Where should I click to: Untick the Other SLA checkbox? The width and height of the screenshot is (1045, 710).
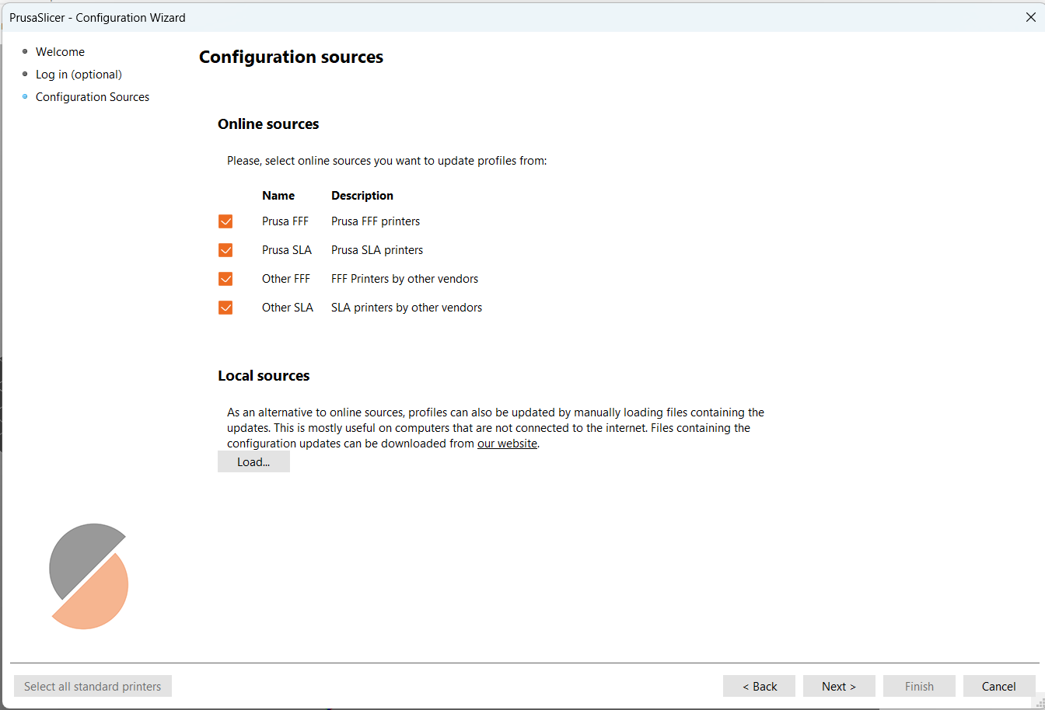click(225, 308)
